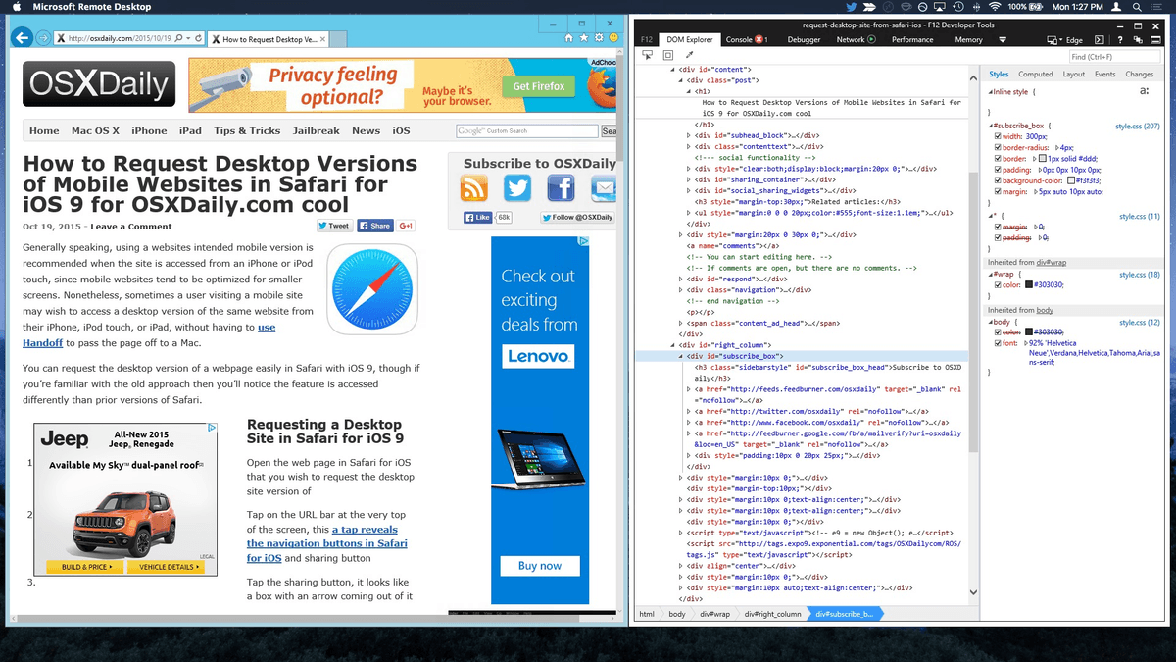Image resolution: width=1176 pixels, height=662 pixels.
Task: Disable the background-color style checkbox
Action: click(999, 180)
